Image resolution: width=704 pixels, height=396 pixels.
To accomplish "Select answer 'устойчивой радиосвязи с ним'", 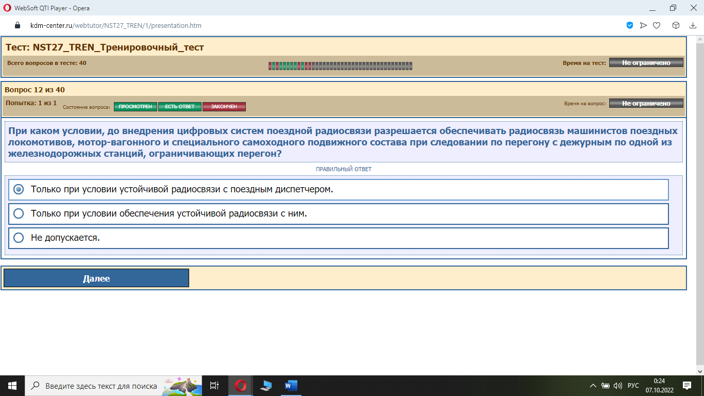I will pos(339,213).
